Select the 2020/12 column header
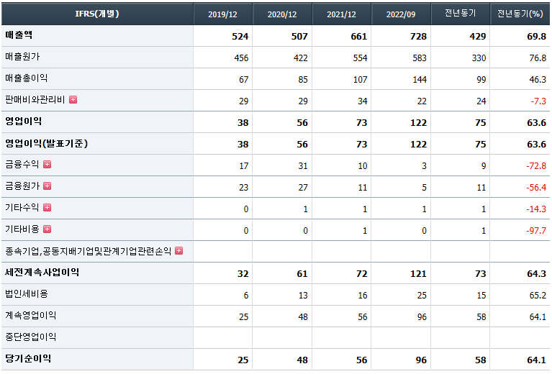The image size is (552, 374). click(282, 14)
